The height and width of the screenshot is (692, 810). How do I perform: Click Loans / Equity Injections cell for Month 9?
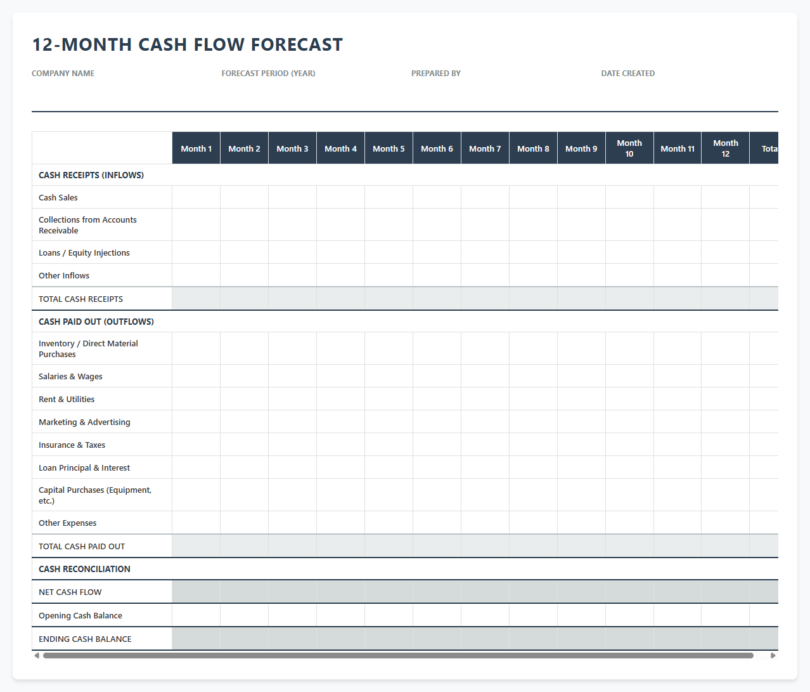tap(582, 252)
